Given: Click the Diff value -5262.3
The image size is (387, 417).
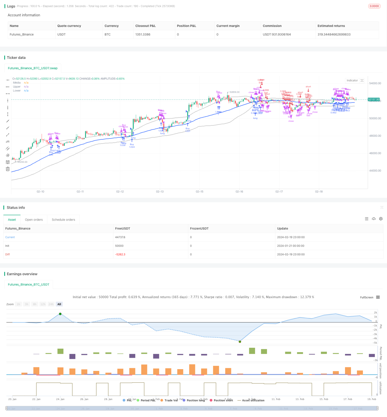Looking at the screenshot, I should click(x=120, y=254).
